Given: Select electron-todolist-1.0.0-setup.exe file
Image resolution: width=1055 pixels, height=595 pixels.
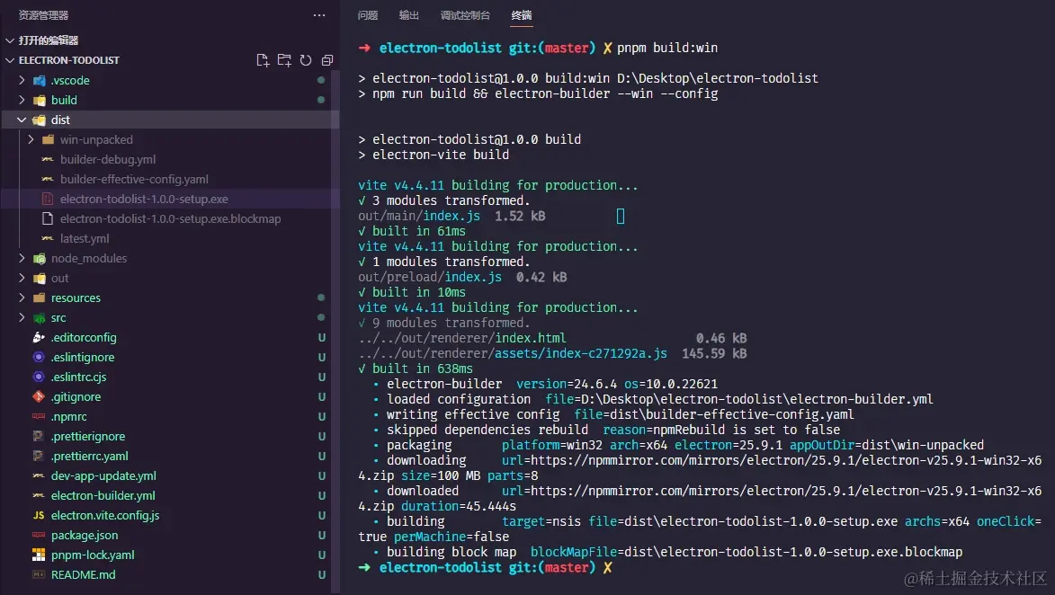Looking at the screenshot, I should pos(144,199).
